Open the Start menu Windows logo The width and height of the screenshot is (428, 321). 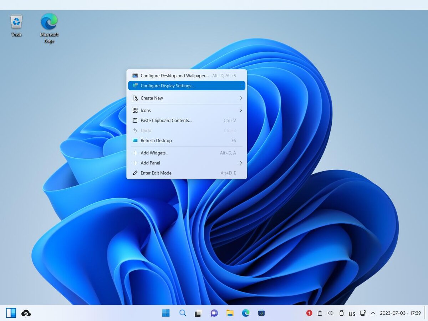pyautogui.click(x=166, y=313)
